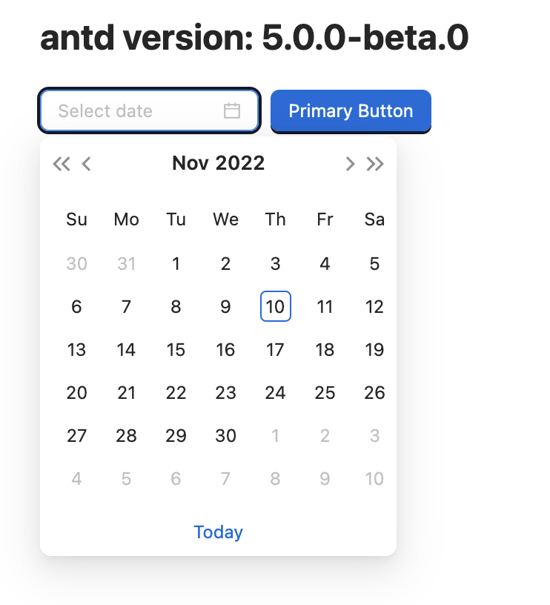Select October 31 from previous month
Screen dimensions: 550x605
pyautogui.click(x=126, y=263)
